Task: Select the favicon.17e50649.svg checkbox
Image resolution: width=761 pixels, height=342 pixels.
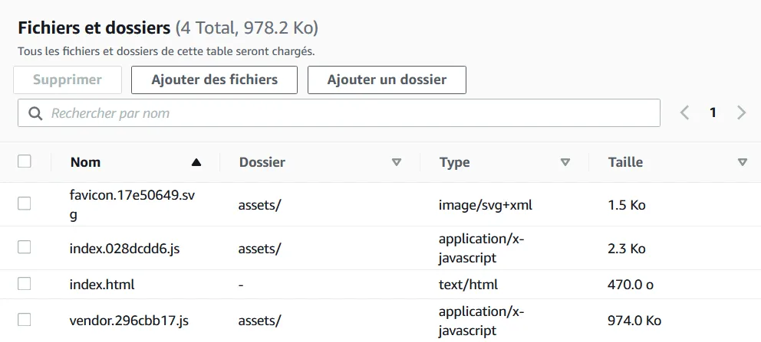Action: point(25,204)
